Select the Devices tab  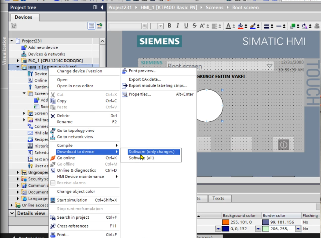pyautogui.click(x=24, y=18)
